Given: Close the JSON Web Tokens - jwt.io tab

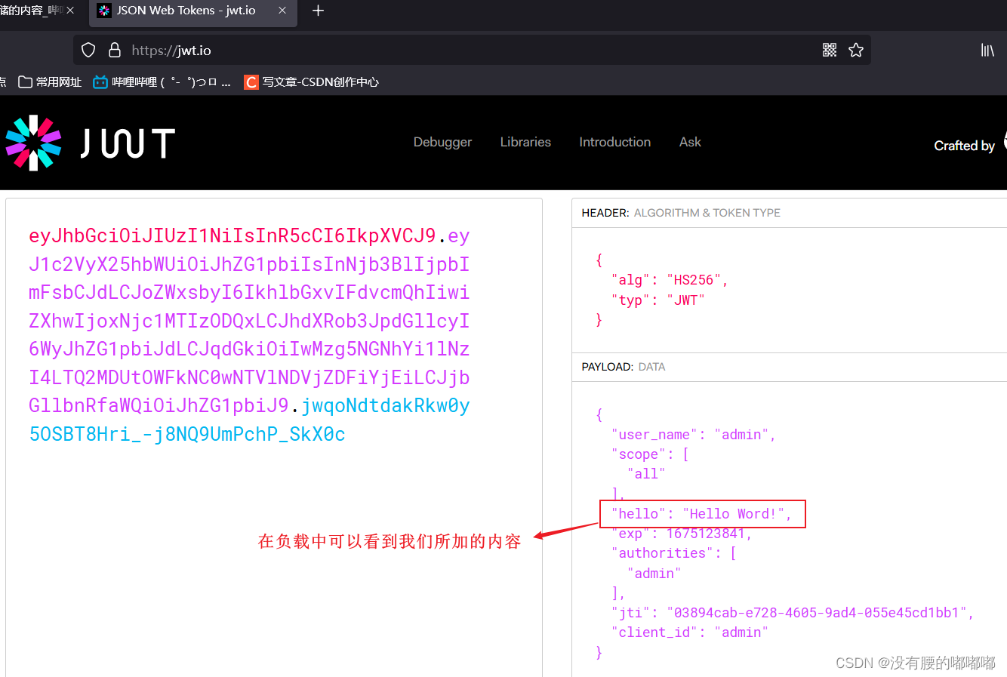Looking at the screenshot, I should click(x=282, y=11).
